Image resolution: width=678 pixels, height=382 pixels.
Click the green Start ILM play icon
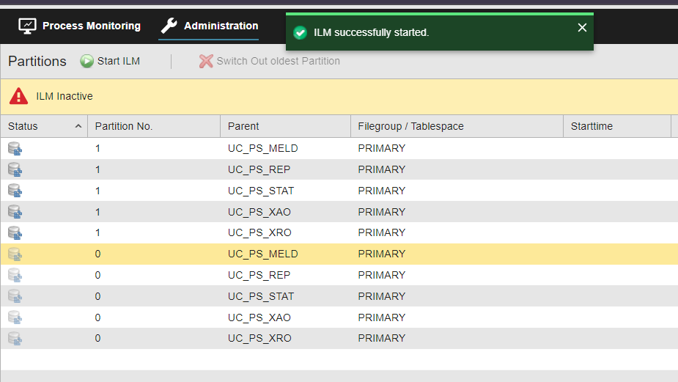(x=87, y=61)
